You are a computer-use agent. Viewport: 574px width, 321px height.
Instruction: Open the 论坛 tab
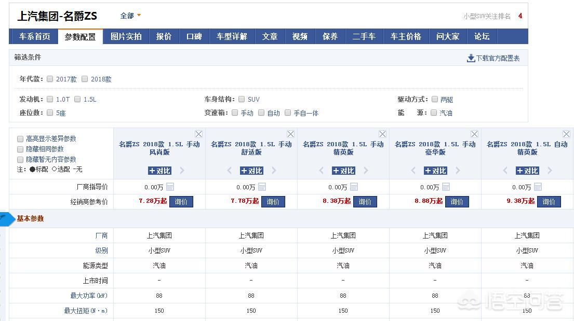coord(482,36)
